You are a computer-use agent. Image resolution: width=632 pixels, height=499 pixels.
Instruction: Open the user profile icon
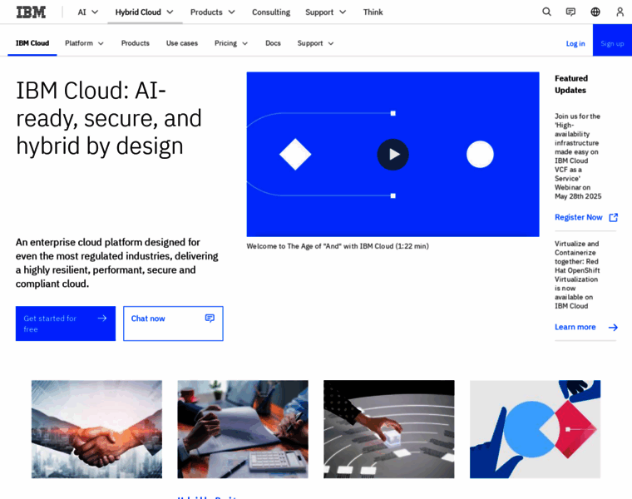click(x=620, y=12)
